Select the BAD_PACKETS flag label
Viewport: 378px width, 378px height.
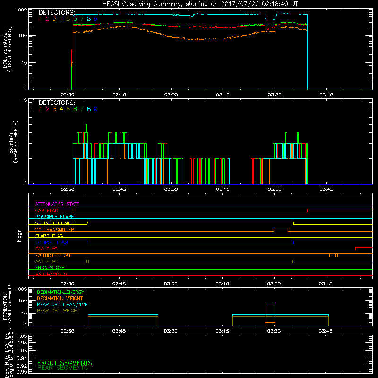point(52,274)
